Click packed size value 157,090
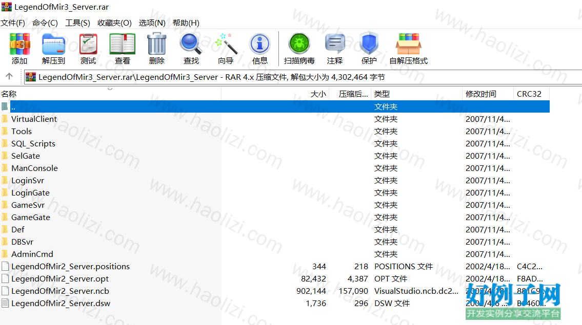Screen dimensions: 582x325 (353, 291)
